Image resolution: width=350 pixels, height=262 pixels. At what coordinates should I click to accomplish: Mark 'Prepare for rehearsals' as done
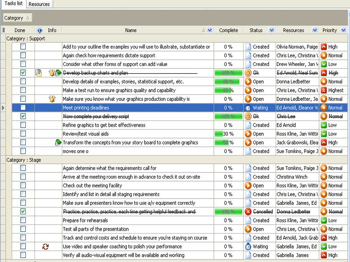coord(23,221)
